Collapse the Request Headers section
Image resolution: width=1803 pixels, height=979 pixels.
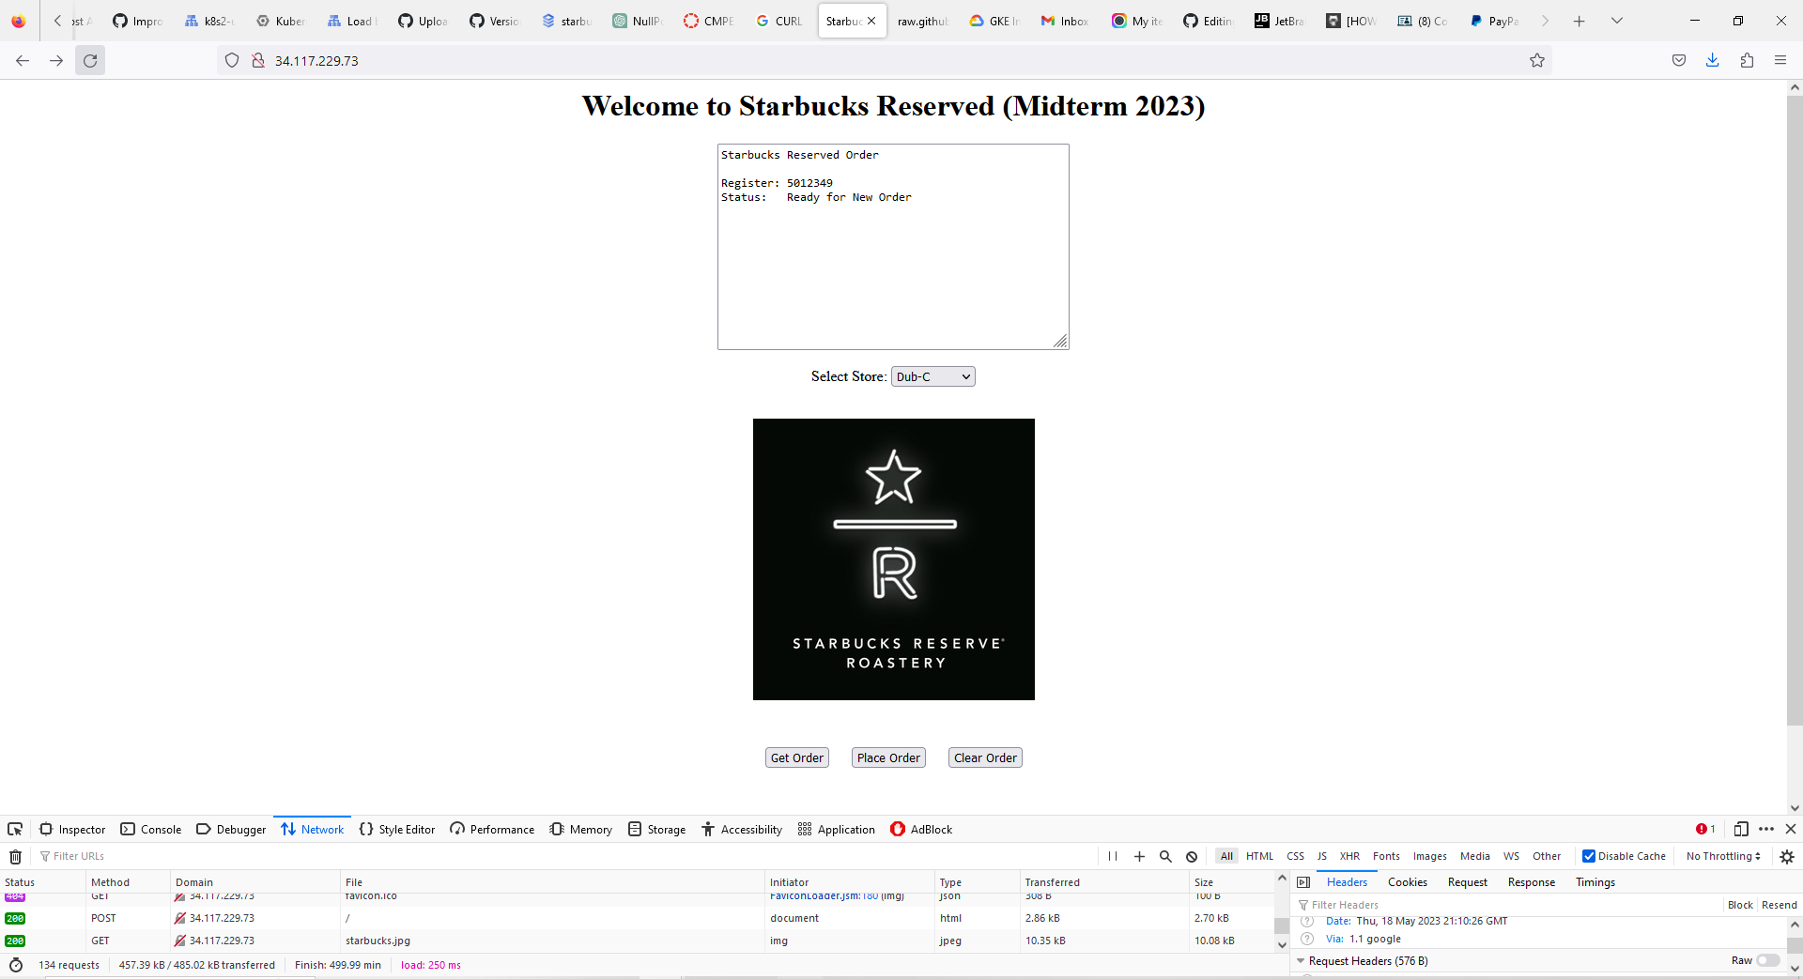pyautogui.click(x=1301, y=960)
